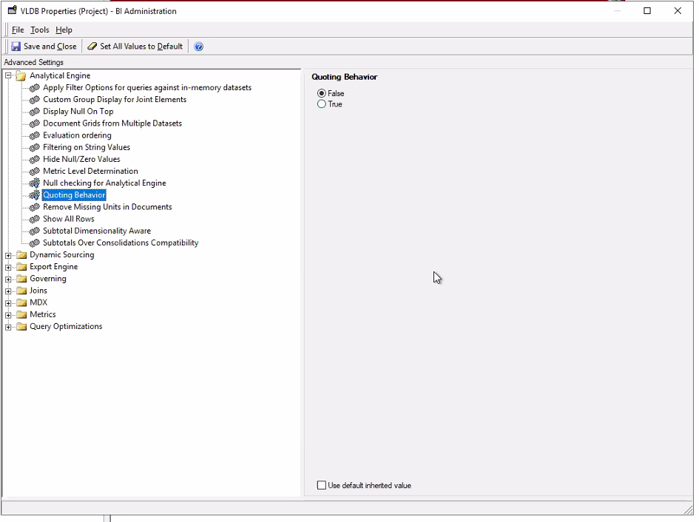The width and height of the screenshot is (699, 522).
Task: Expand the Governing node
Action: tap(7, 279)
